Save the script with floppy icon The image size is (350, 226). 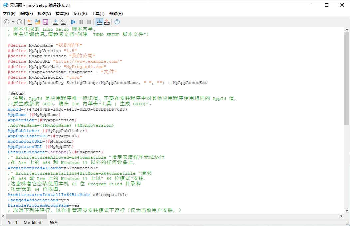pos(45,22)
